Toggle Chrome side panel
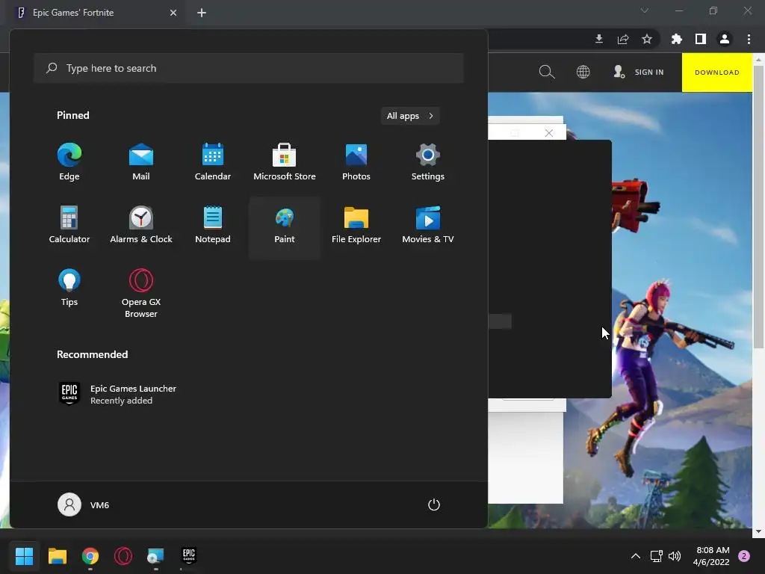Screen dimensions: 765x574 pos(701,39)
